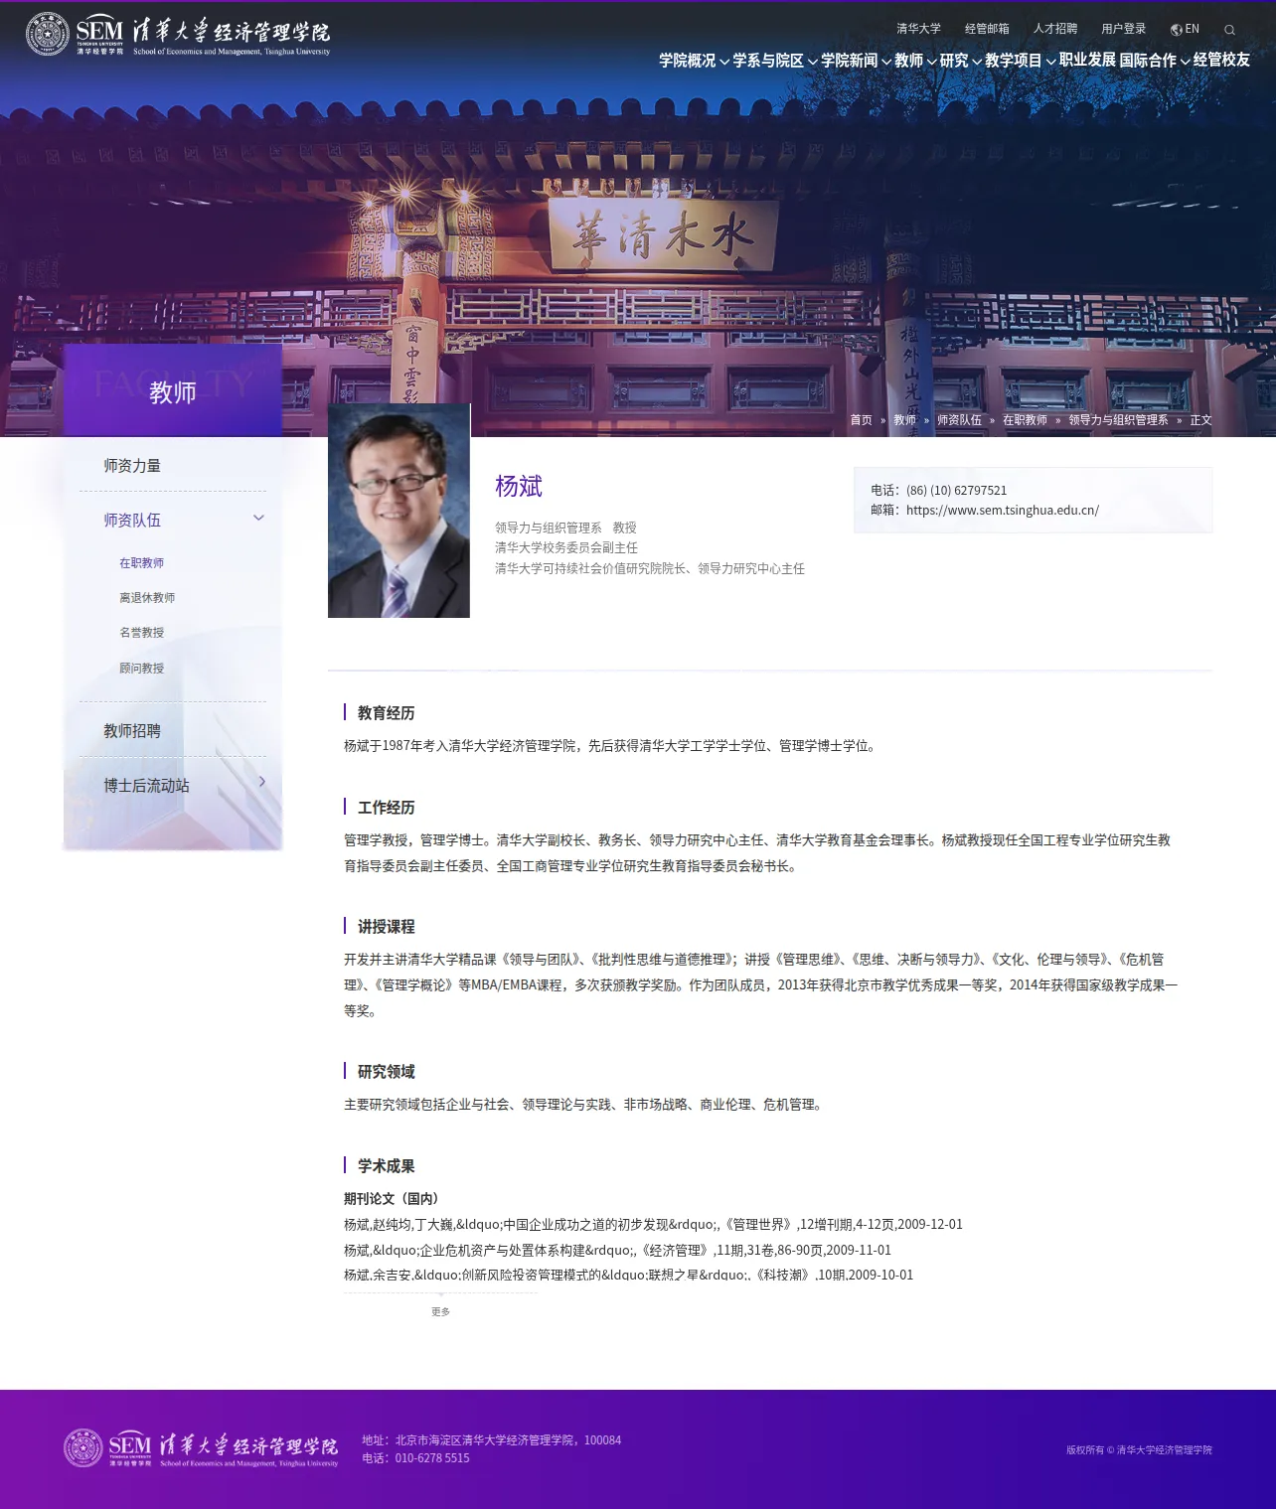Select 在职教师 in the sidebar
1276x1509 pixels.
click(142, 563)
